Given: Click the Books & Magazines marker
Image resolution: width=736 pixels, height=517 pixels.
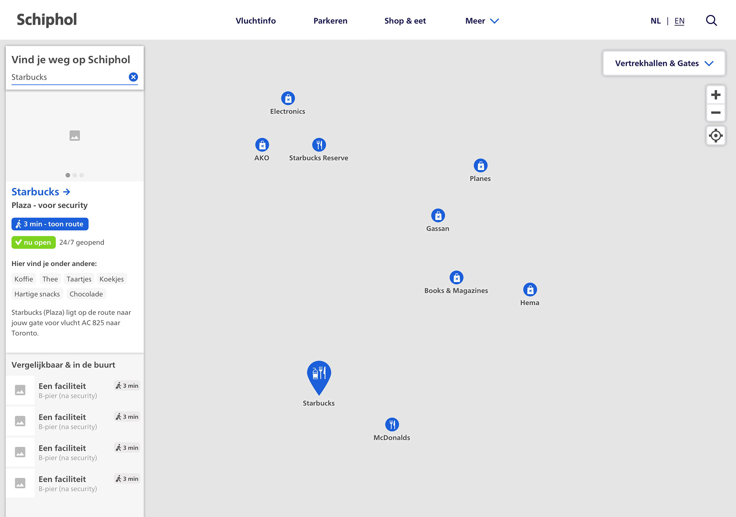Looking at the screenshot, I should pyautogui.click(x=457, y=278).
